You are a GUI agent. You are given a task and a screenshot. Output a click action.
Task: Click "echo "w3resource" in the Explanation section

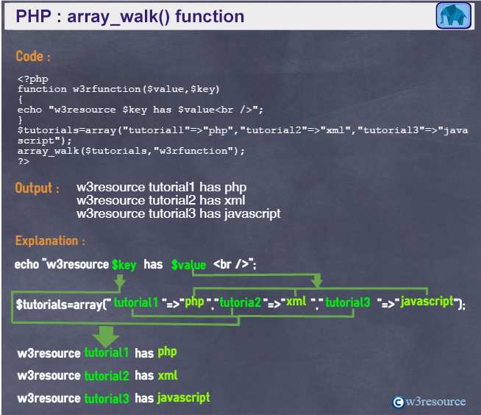(x=62, y=264)
